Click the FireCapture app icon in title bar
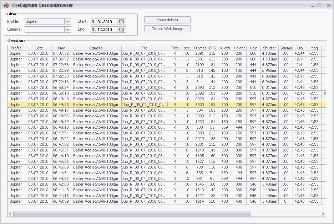Screen dimensions: 334x224 pos(6,5)
